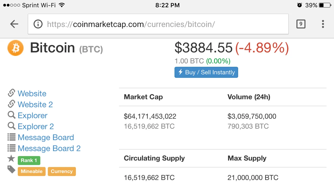Viewport: 334px width, 187px height.
Task: Click the green Rank 1 badge
Action: click(29, 160)
